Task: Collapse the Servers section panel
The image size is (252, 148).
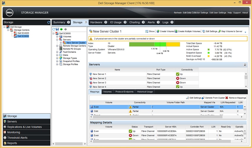Action: (x=245, y=65)
